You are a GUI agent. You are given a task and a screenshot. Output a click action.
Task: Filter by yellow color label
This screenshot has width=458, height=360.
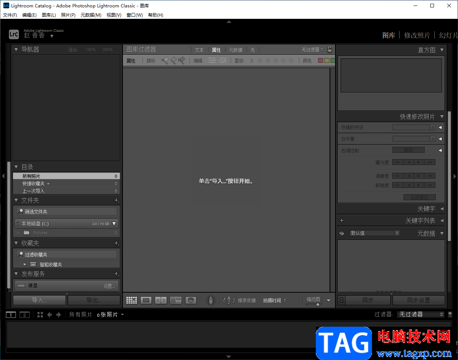[x=327, y=60]
